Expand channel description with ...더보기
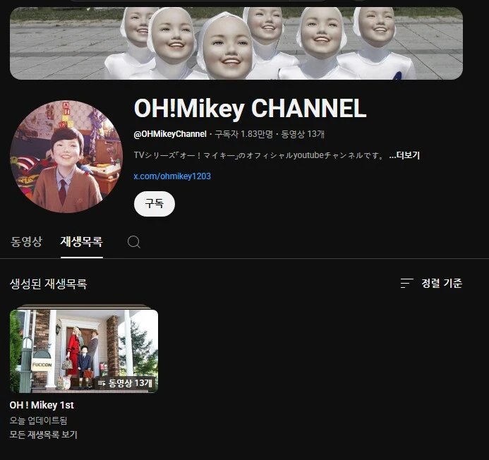Screen dimensions: 489x460 (x=404, y=155)
